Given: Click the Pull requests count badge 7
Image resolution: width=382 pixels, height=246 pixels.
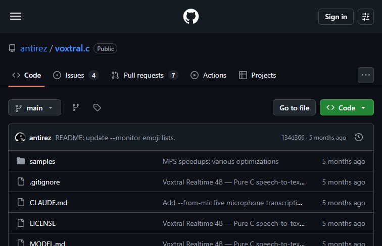Looking at the screenshot, I should point(173,75).
